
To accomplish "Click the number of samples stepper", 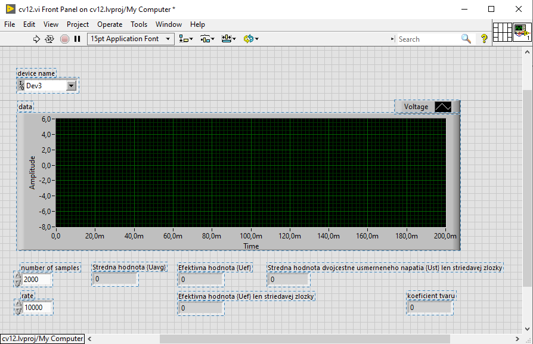I will tap(18, 280).
